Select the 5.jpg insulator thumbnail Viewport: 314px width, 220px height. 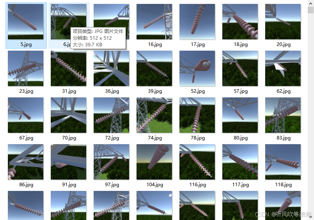click(x=26, y=22)
